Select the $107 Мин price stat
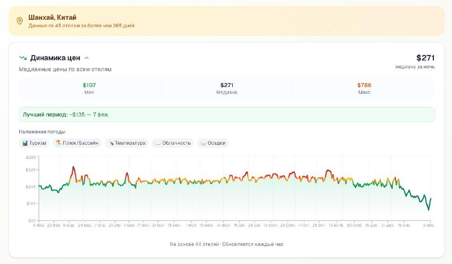Screen dimensions: 452x264 click(89, 88)
